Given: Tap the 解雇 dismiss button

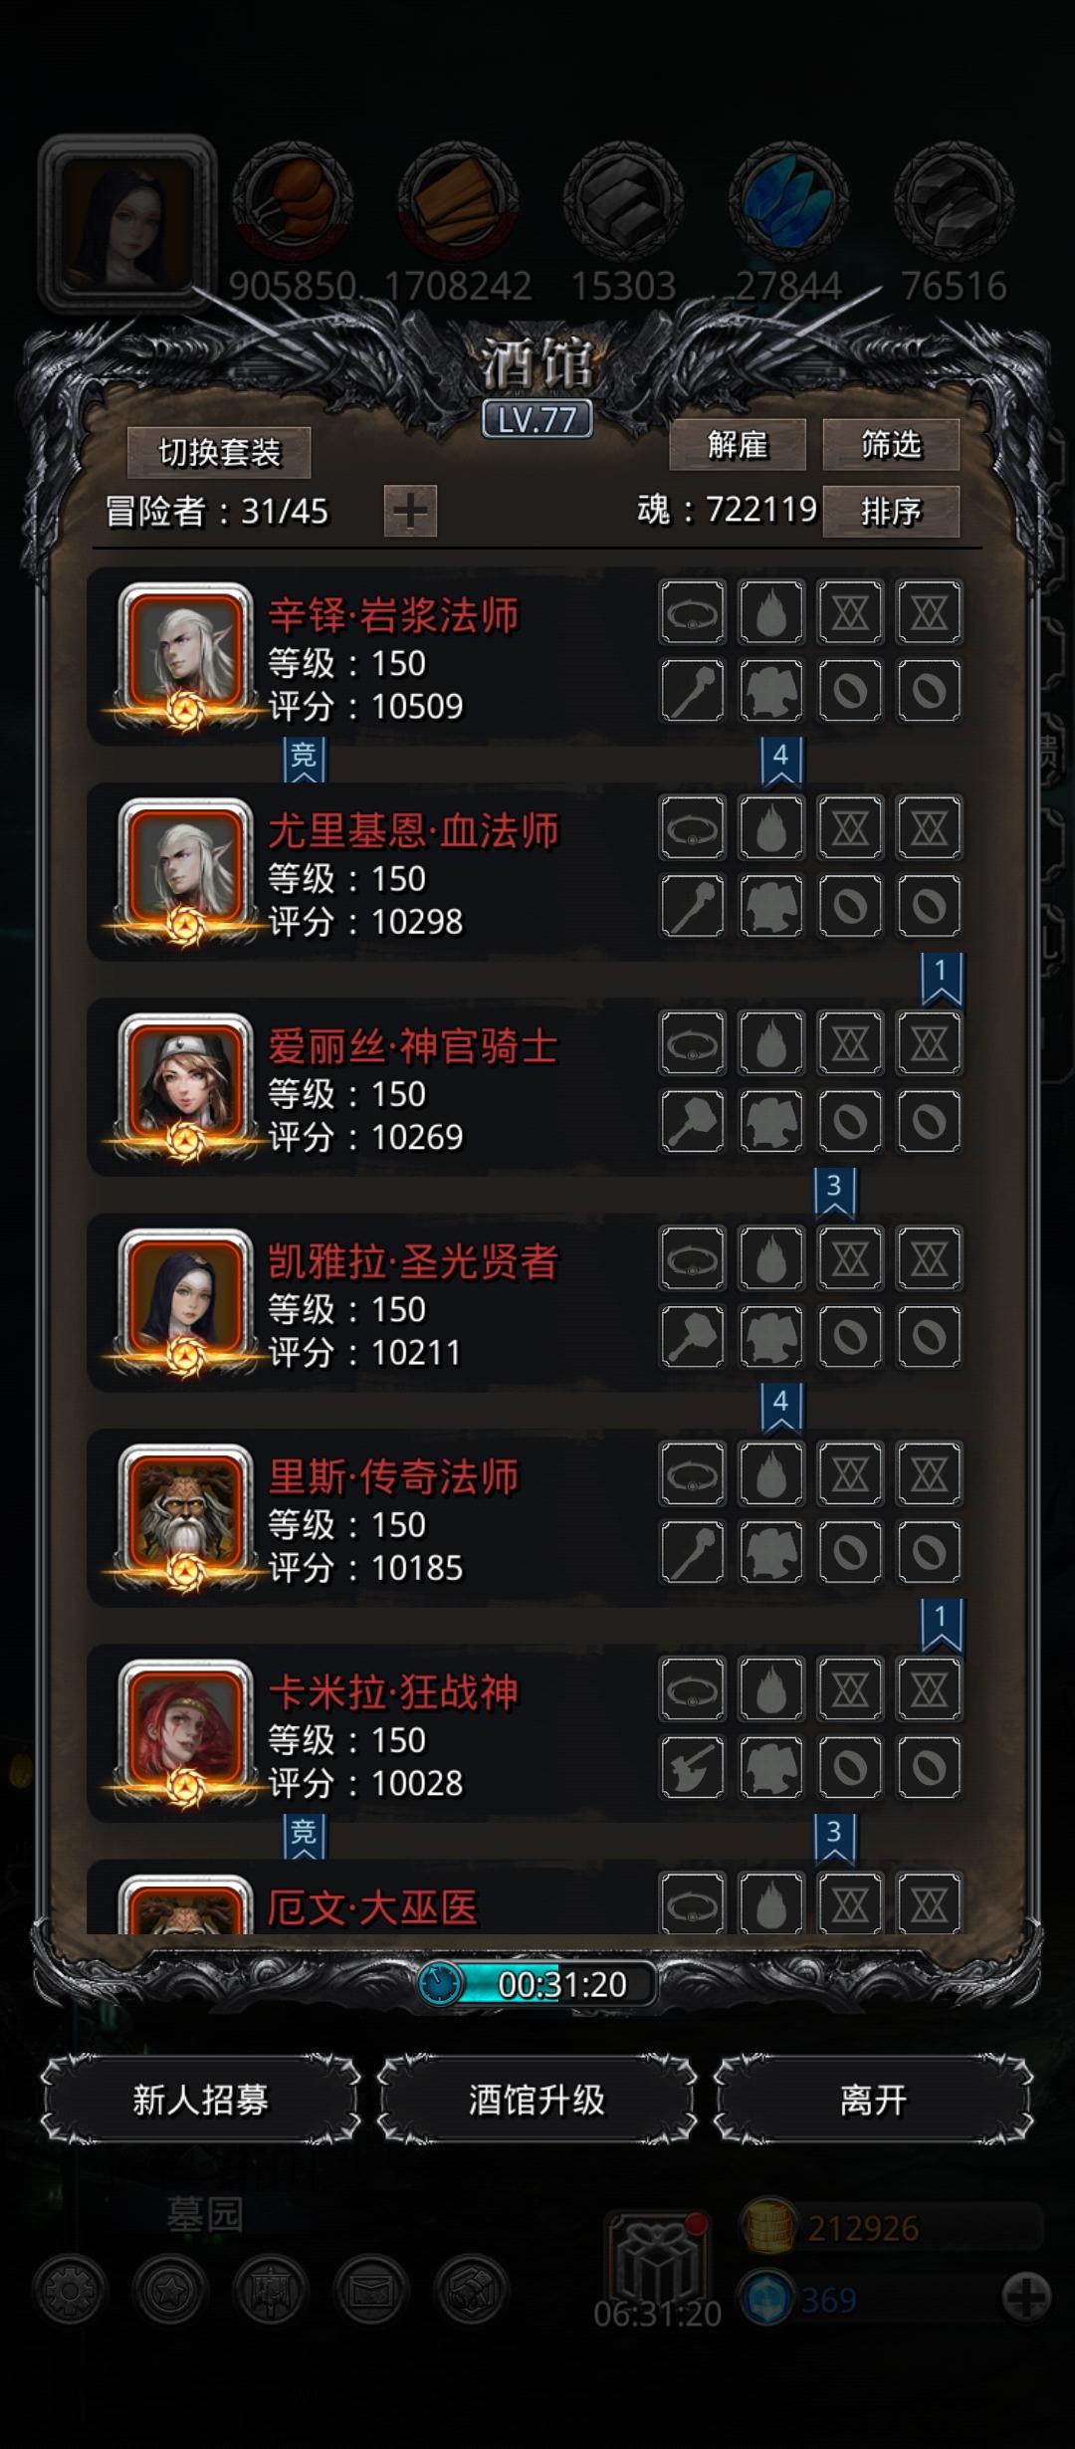Looking at the screenshot, I should click(x=738, y=444).
